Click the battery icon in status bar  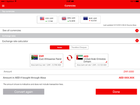click(x=137, y=1)
